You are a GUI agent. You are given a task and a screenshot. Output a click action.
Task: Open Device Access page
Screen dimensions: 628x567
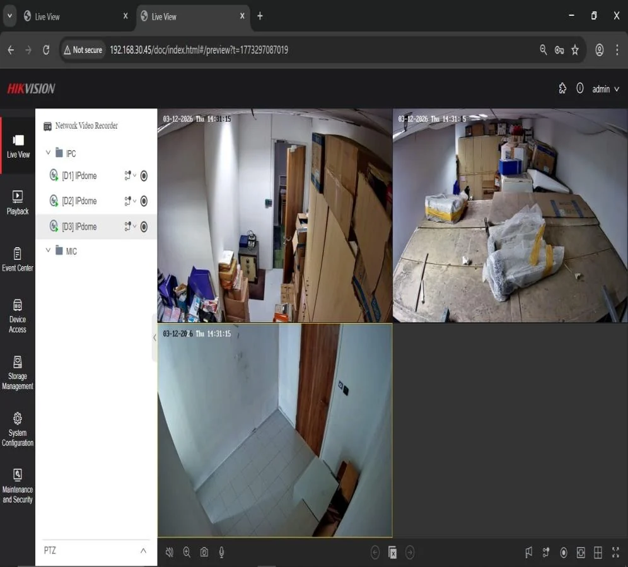pos(18,316)
